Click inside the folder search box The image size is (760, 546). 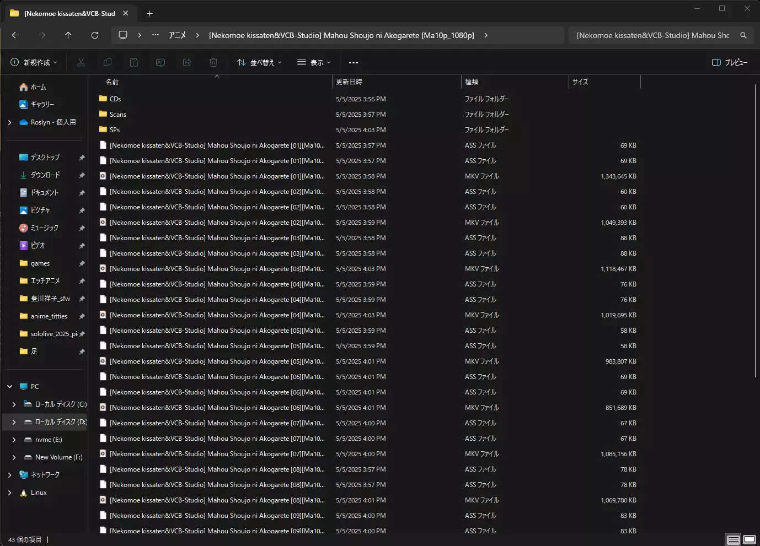click(654, 35)
